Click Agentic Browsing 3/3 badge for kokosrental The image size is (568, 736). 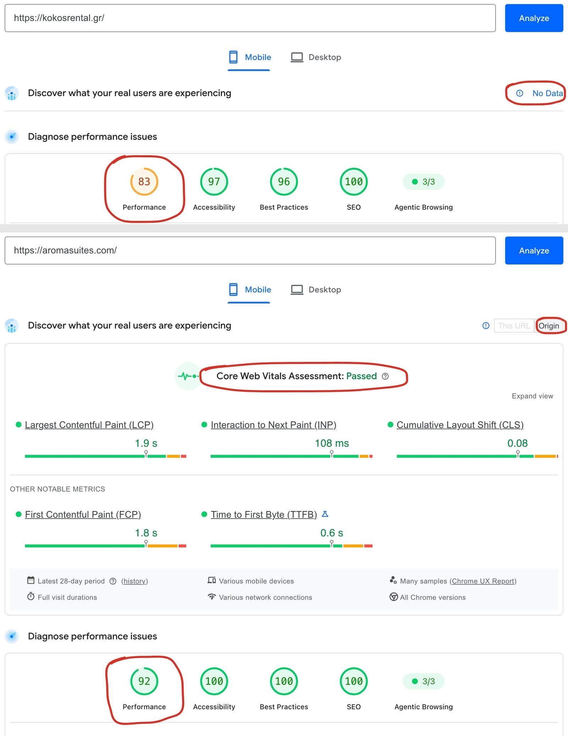[x=423, y=182]
